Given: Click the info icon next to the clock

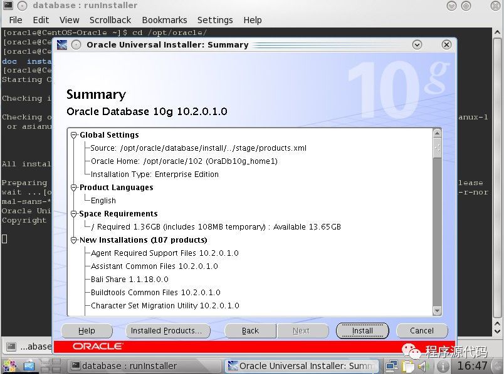Looking at the screenshot, I should pos(443,366).
